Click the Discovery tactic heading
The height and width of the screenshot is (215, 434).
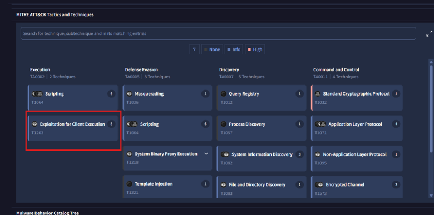229,69
